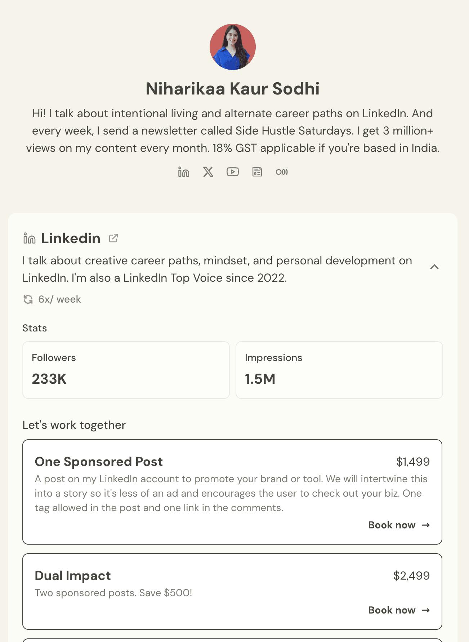The width and height of the screenshot is (469, 642).
Task: Open the LinkedIn social icon under bio
Action: coord(184,172)
